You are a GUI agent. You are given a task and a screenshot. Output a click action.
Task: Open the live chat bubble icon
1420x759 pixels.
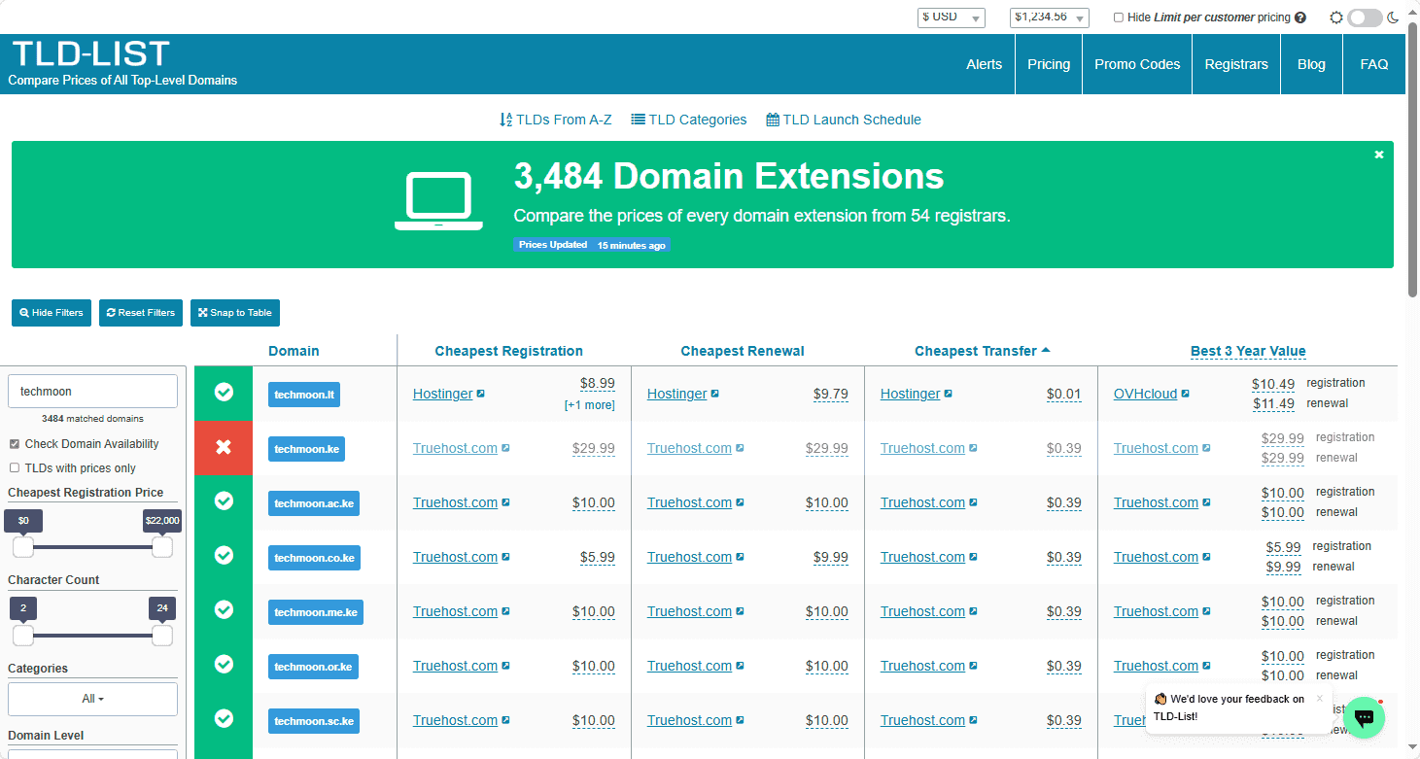pos(1364,717)
